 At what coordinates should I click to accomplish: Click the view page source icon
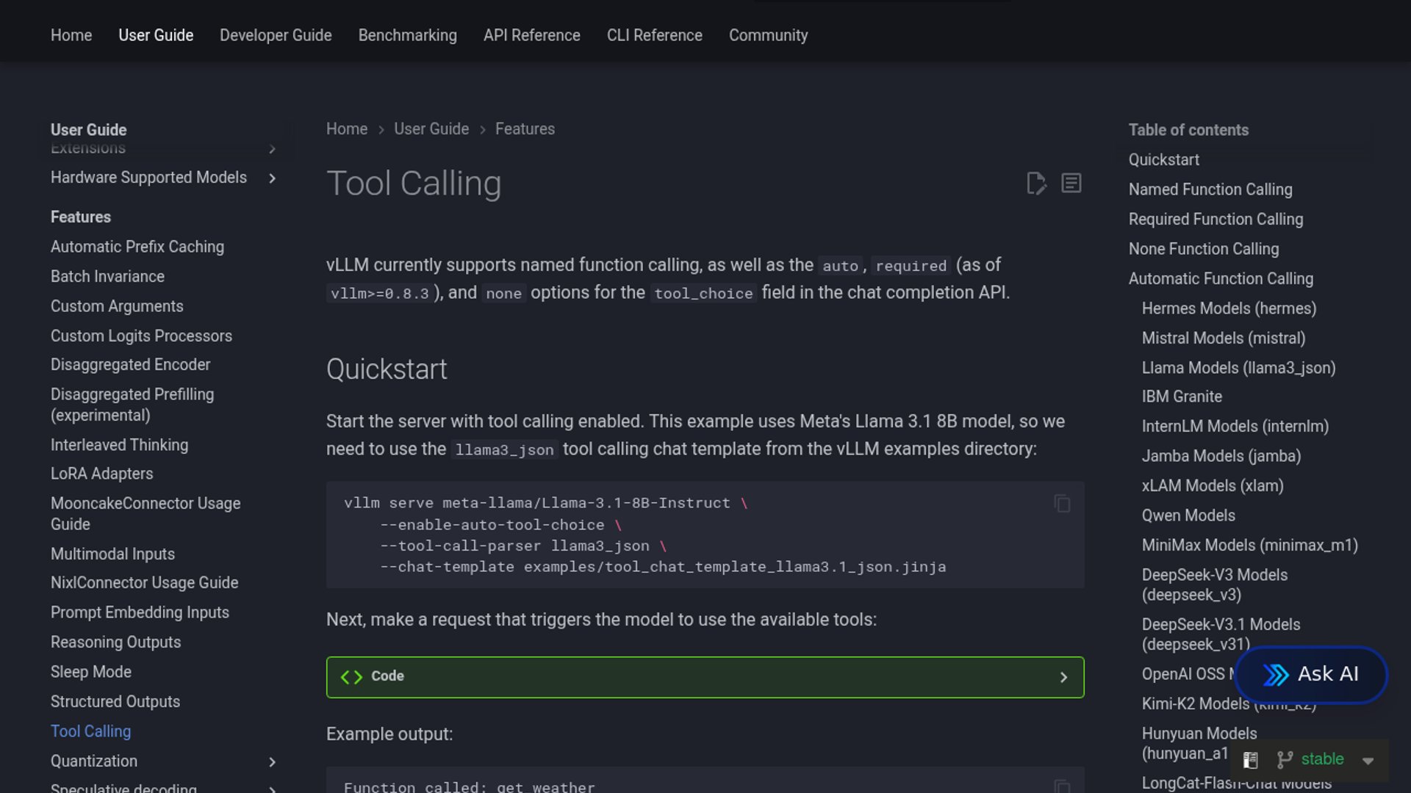coord(1071,184)
